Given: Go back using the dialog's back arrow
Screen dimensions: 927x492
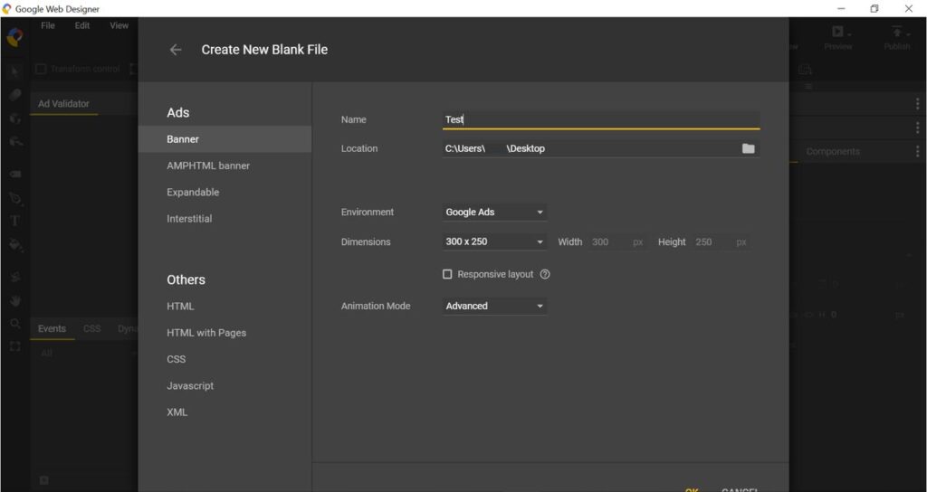Looking at the screenshot, I should coord(176,50).
